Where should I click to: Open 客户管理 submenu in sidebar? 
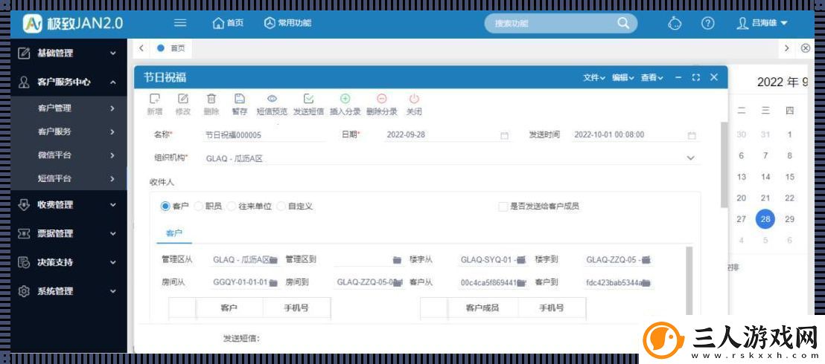click(69, 108)
